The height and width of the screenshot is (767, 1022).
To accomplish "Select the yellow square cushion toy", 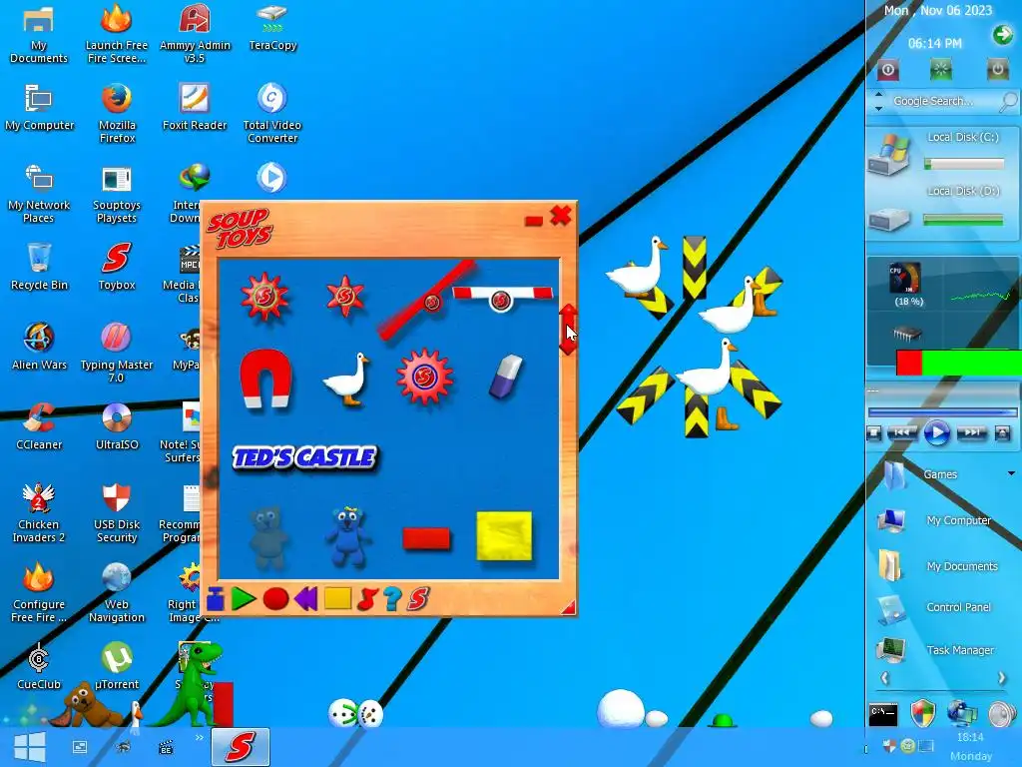I will [x=504, y=536].
